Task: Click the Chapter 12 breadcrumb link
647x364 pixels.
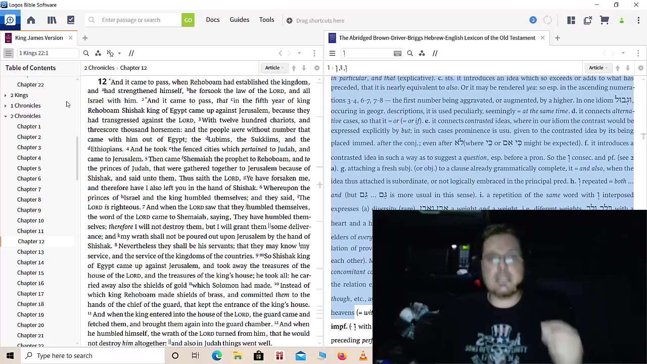Action: click(133, 68)
